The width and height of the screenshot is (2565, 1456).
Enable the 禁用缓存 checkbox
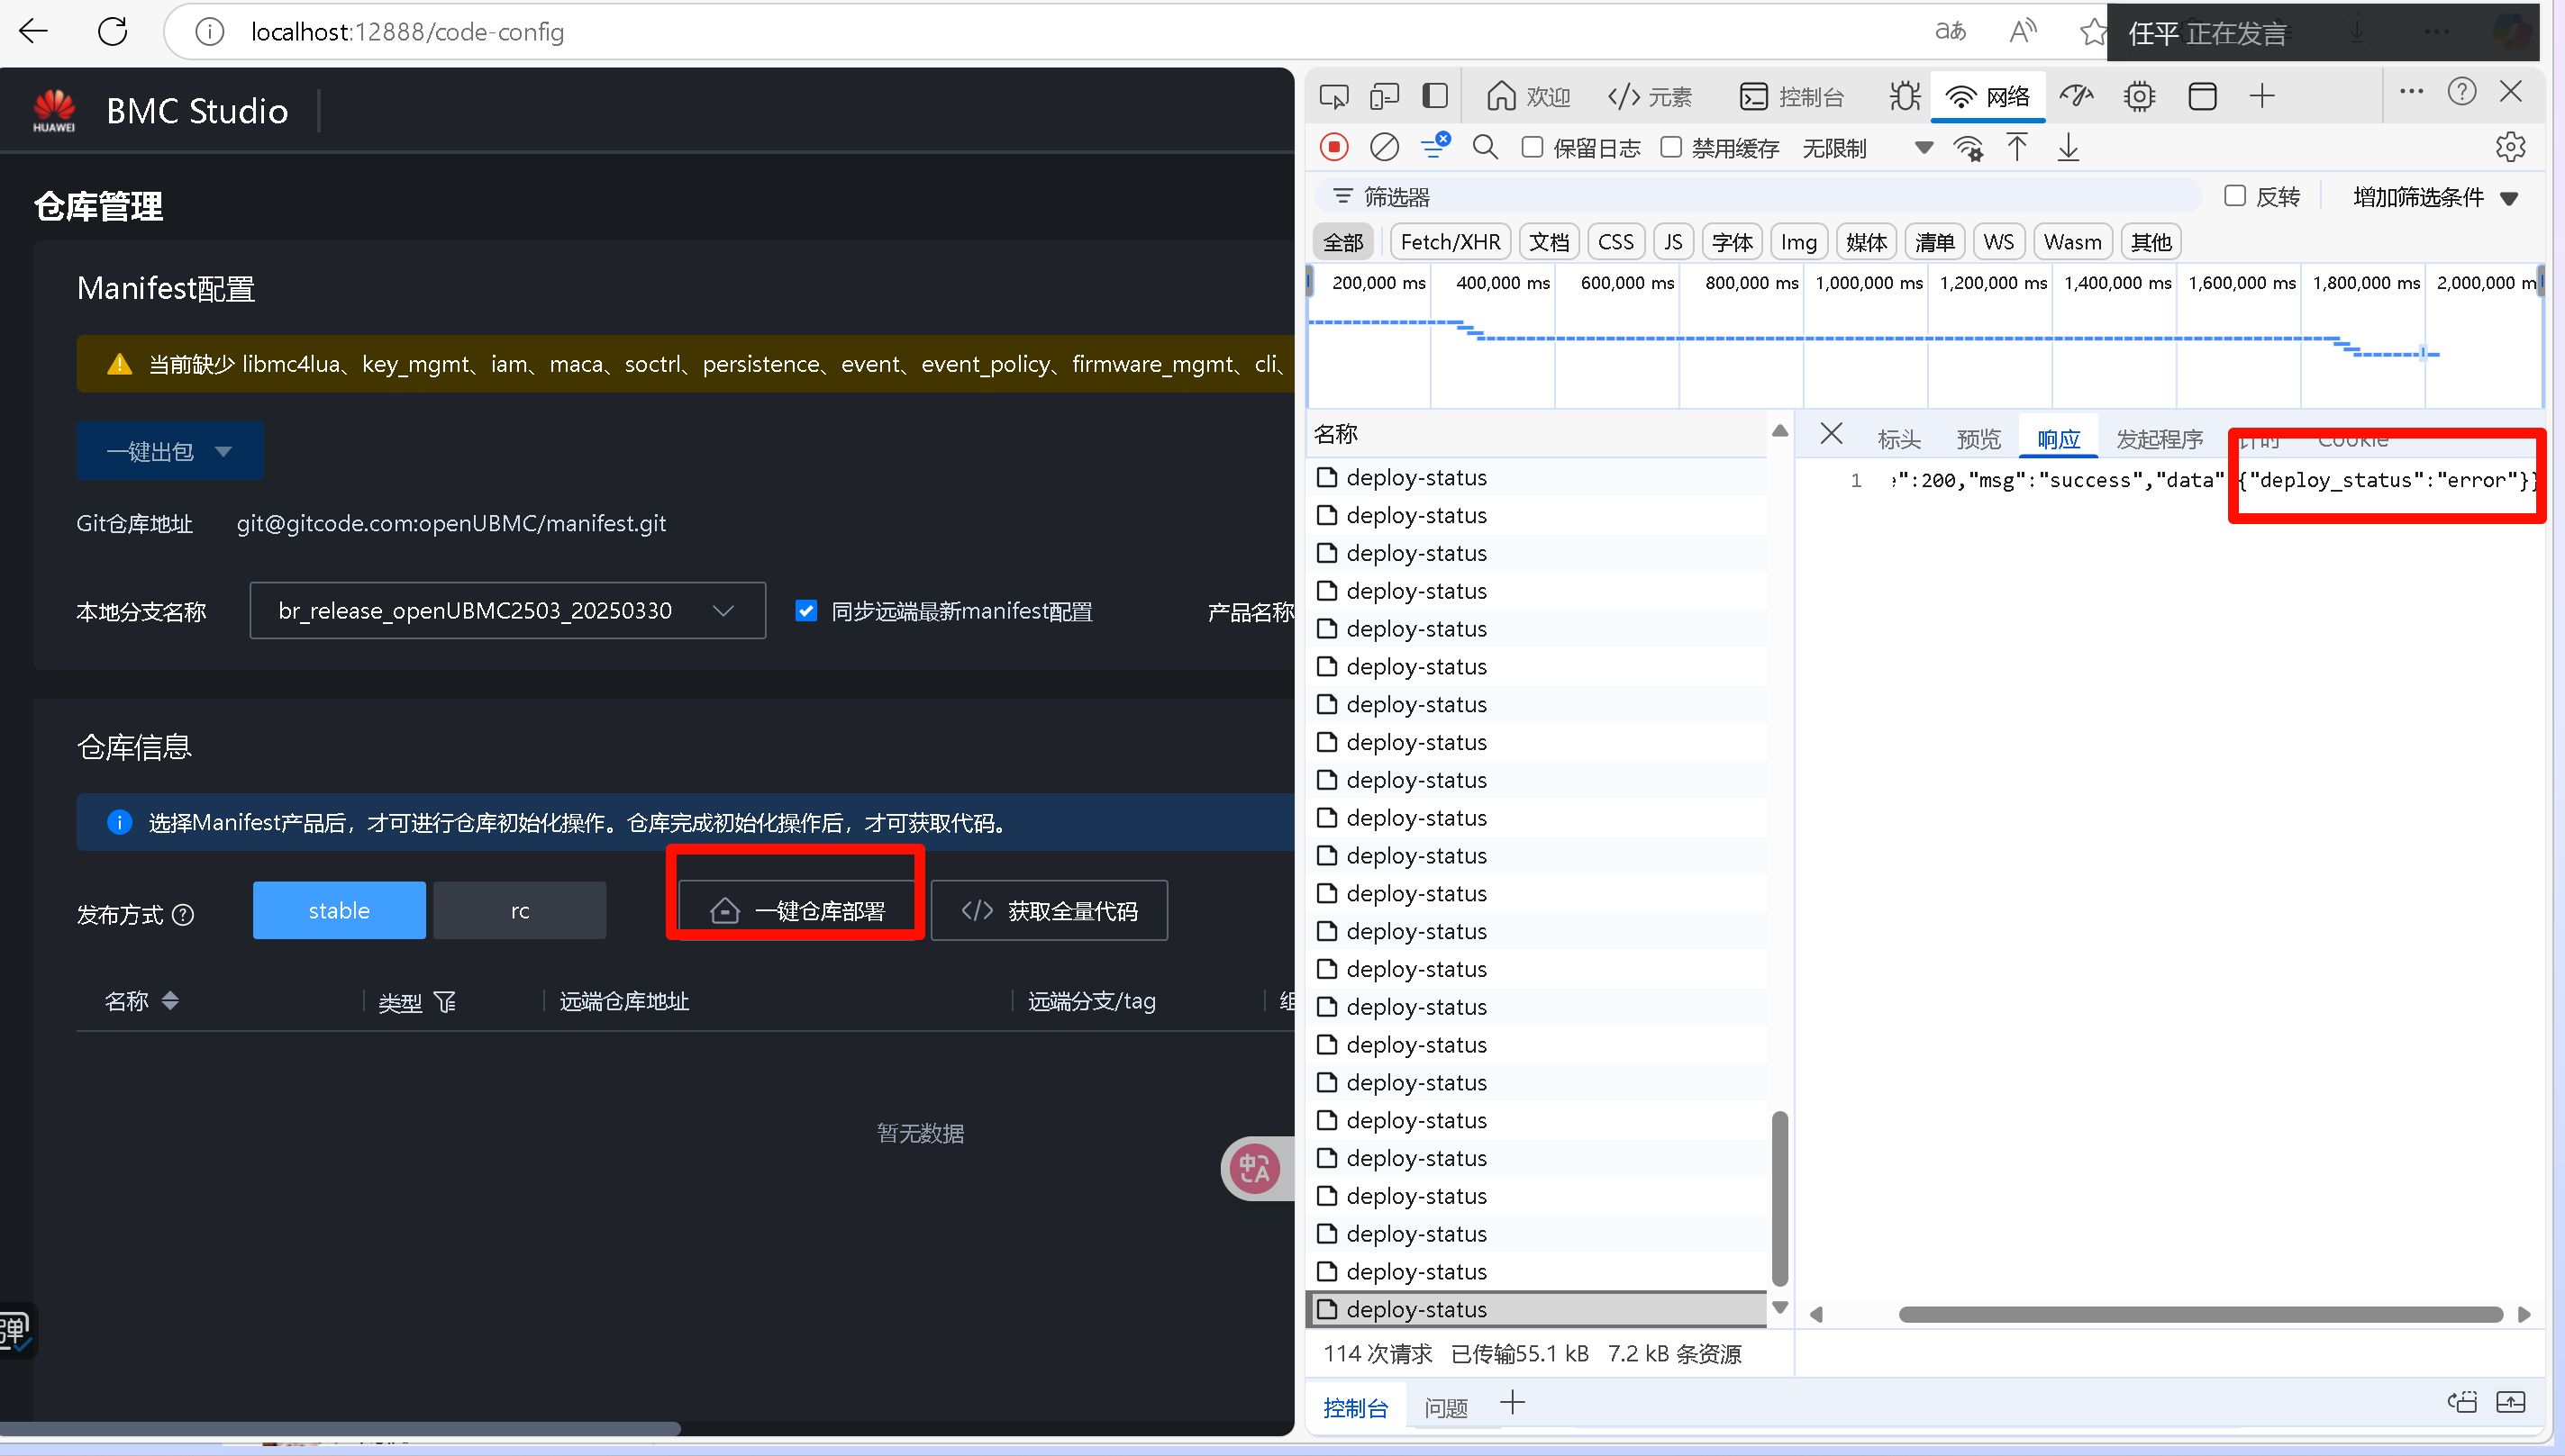1669,146
